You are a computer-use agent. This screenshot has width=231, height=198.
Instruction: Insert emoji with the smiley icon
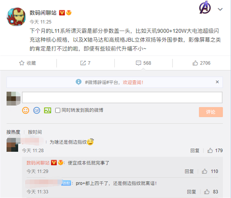26,110
